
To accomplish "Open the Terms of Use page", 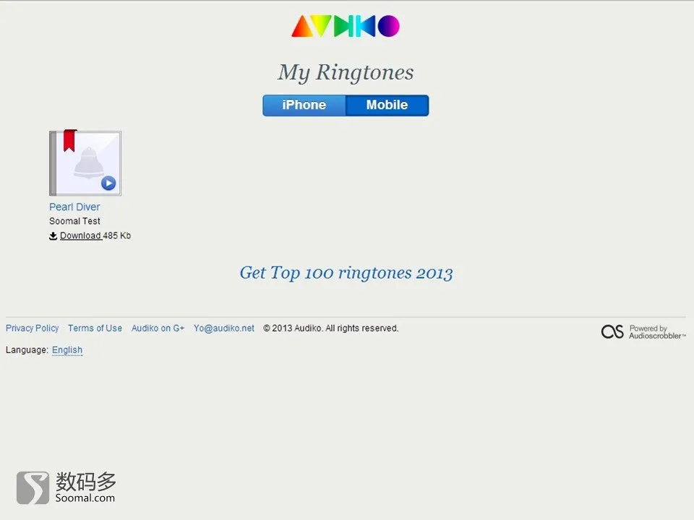I will (95, 328).
